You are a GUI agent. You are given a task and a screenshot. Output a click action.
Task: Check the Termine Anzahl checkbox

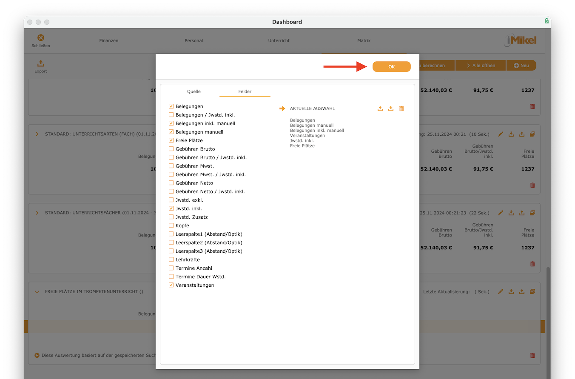(171, 268)
